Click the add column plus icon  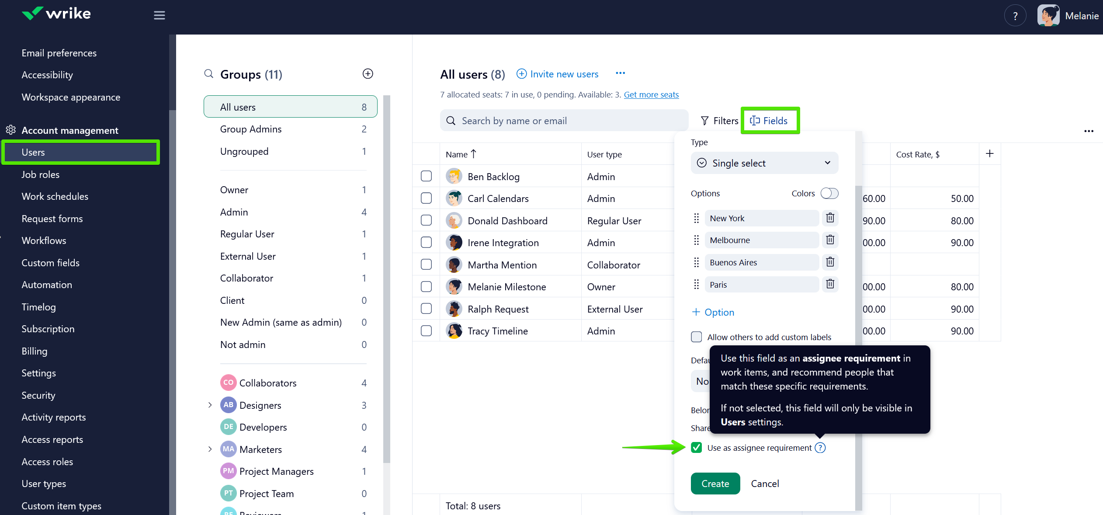click(989, 154)
